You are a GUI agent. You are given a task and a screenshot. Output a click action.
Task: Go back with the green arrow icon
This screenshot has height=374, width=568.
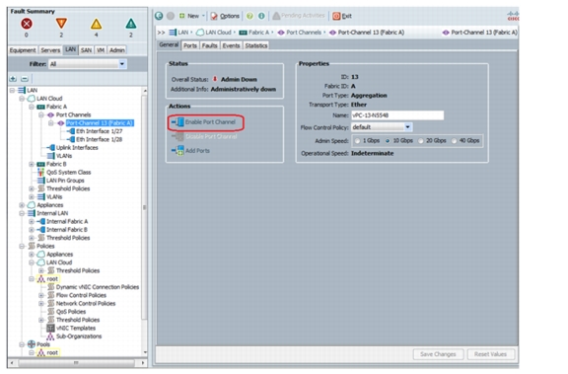[x=159, y=16]
